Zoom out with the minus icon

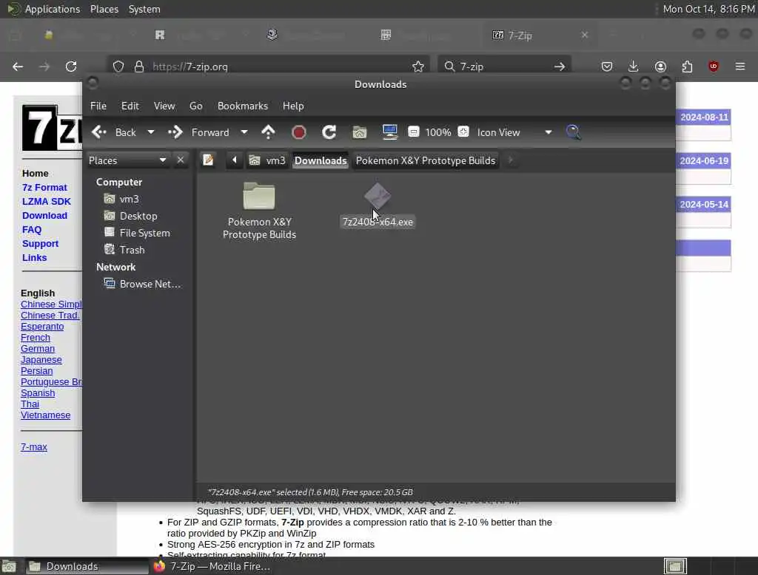click(413, 132)
